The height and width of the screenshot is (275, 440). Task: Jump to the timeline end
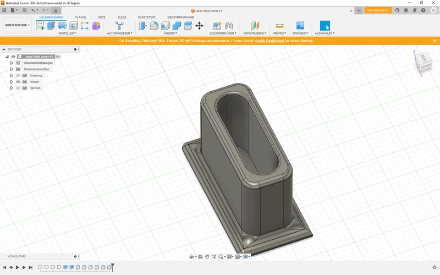coord(31,267)
